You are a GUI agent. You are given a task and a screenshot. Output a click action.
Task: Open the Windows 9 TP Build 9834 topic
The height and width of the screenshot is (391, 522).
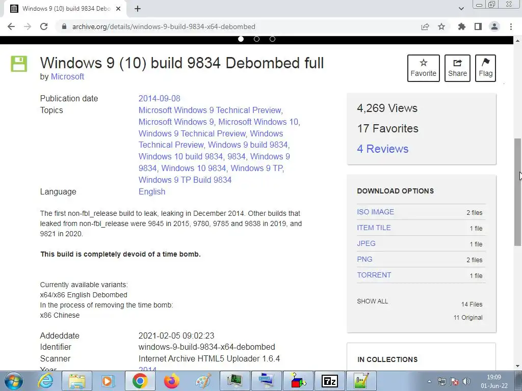pos(185,180)
